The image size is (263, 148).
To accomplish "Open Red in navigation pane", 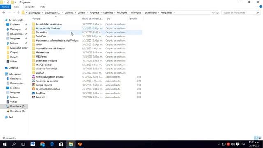I will [x=11, y=117].
